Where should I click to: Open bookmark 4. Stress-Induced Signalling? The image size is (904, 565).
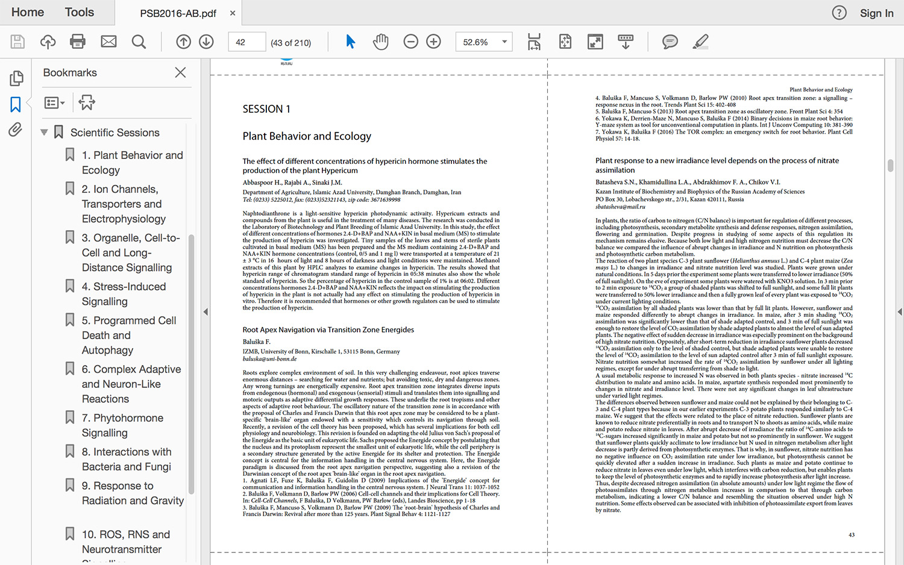tap(124, 294)
